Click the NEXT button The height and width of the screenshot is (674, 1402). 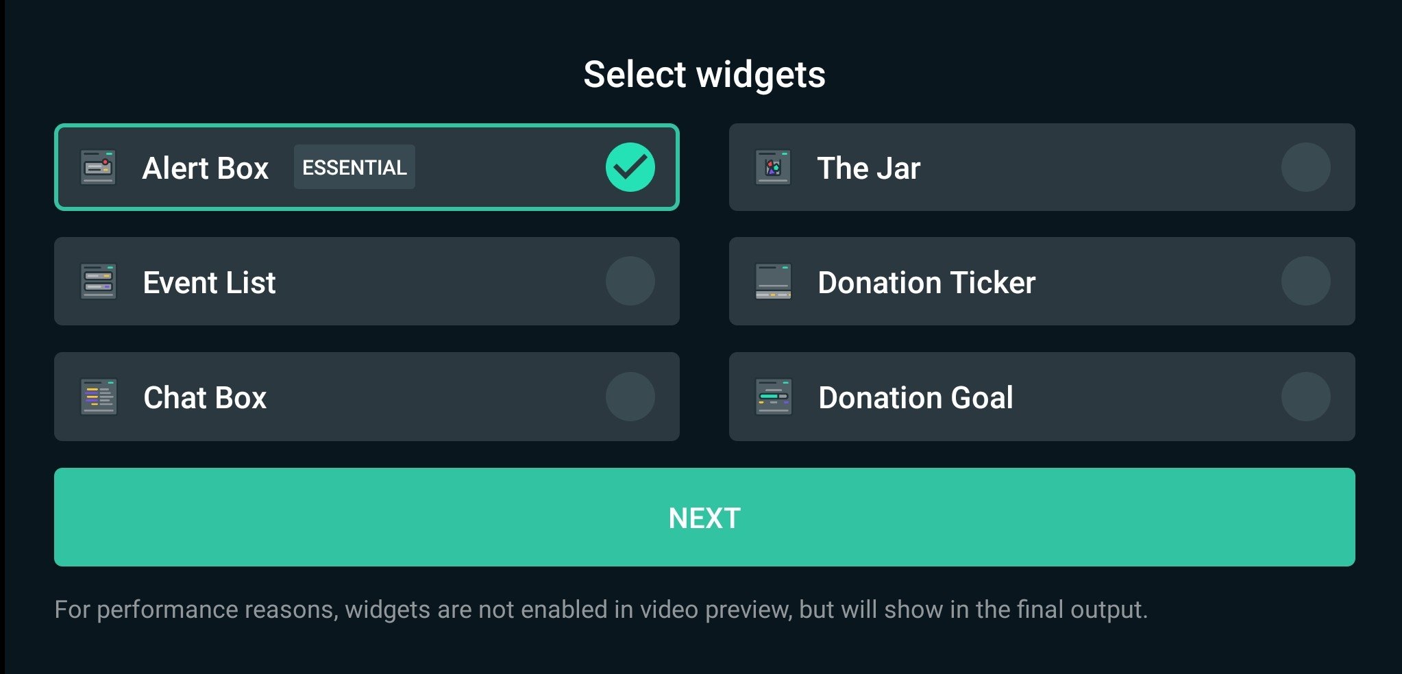click(704, 517)
